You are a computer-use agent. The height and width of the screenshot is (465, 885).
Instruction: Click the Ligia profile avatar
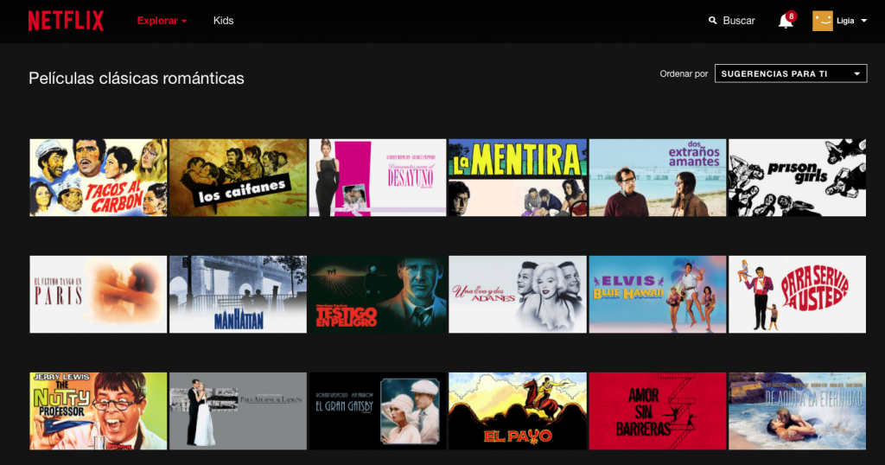(823, 21)
